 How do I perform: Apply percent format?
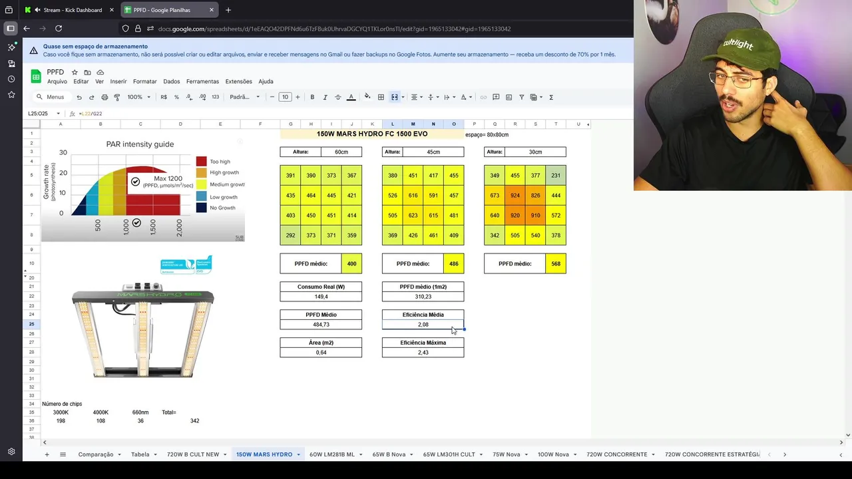point(176,97)
